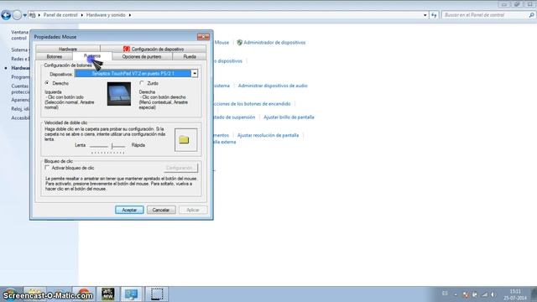Click the disabled Configuración button
Viewport: 537px width, 302px height.
point(181,168)
